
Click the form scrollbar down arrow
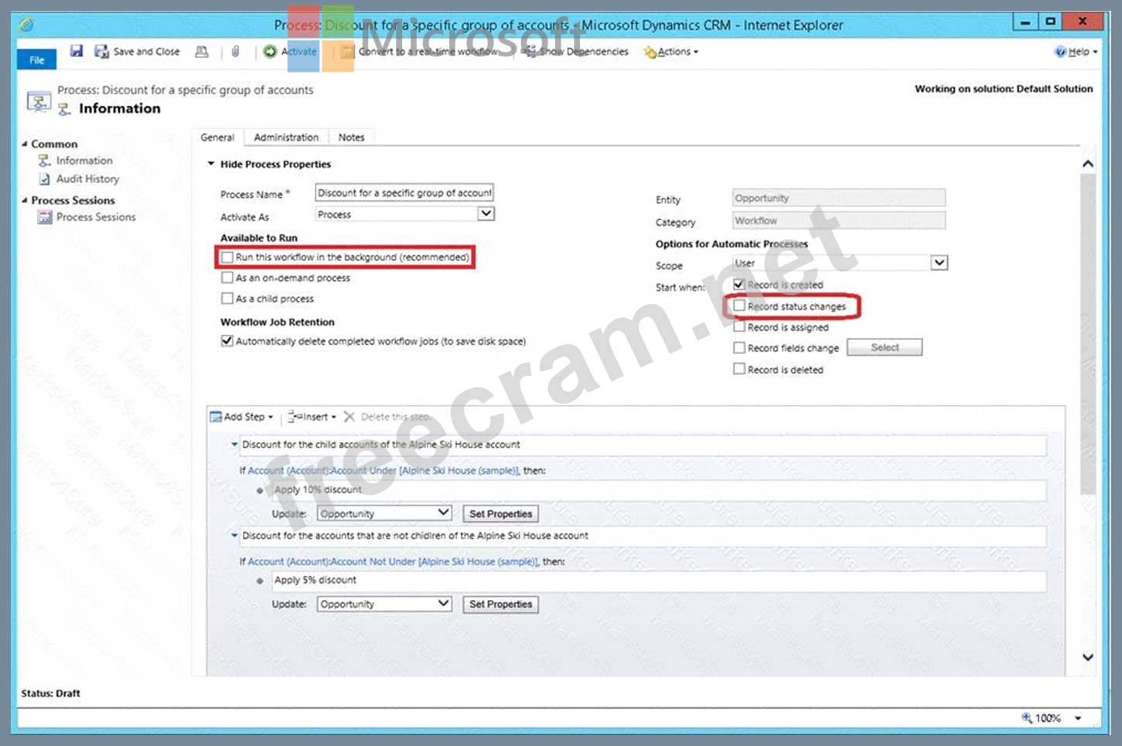[1087, 657]
